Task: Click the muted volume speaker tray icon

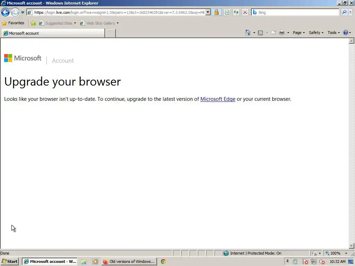Action: (322, 262)
